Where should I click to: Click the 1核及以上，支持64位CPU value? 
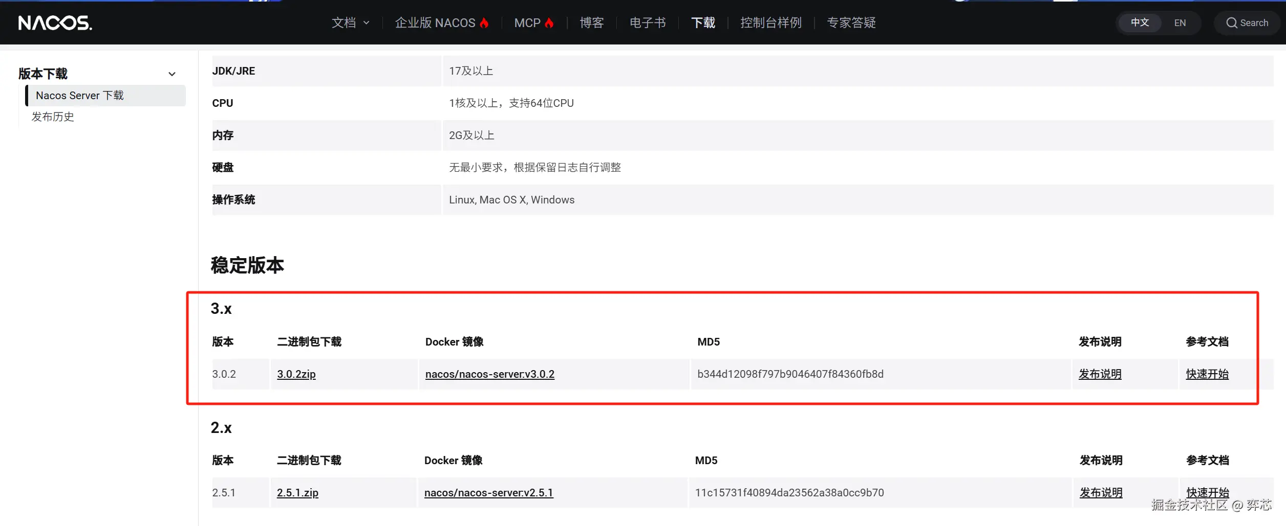pyautogui.click(x=511, y=103)
